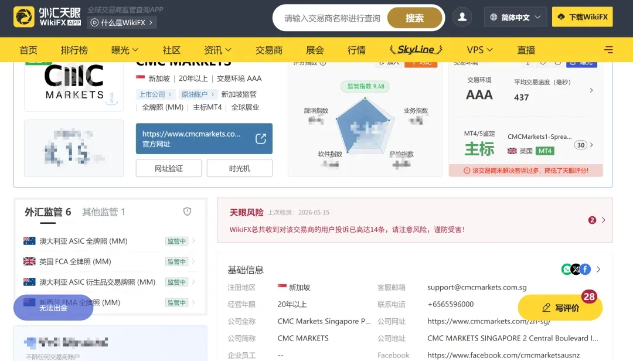The image size is (633, 361).
Task: Click the external-link icon on the official website box
Action: pos(261,138)
